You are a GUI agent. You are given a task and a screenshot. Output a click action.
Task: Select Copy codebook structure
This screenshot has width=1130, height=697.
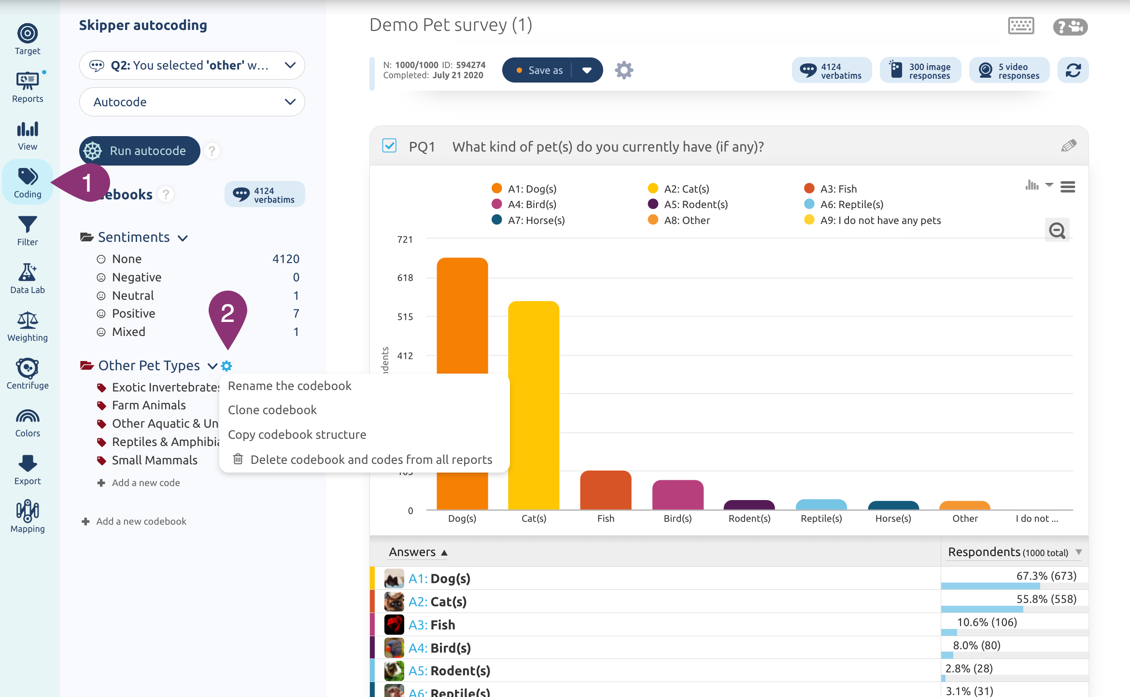click(x=297, y=434)
